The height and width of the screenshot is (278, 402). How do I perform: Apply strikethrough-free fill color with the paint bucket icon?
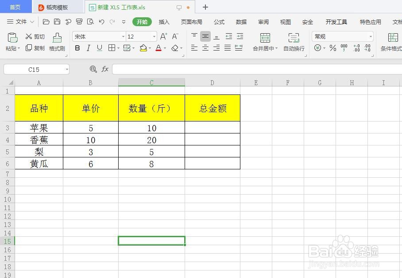coord(144,47)
